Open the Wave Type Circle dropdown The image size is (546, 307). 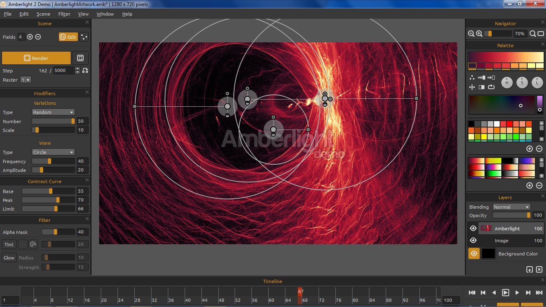pyautogui.click(x=53, y=152)
